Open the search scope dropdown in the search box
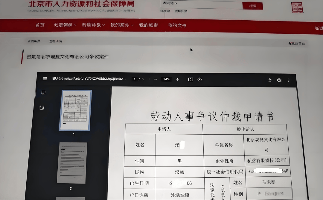The width and height of the screenshot is (323, 200). (170, 3)
